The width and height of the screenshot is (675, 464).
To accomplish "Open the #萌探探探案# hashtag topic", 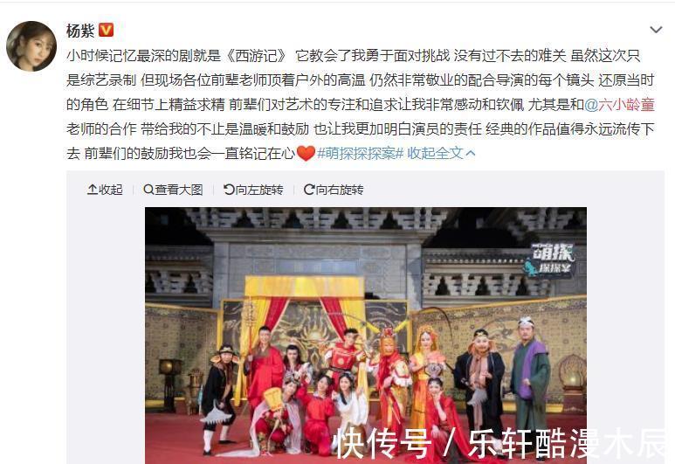I will tap(360, 154).
